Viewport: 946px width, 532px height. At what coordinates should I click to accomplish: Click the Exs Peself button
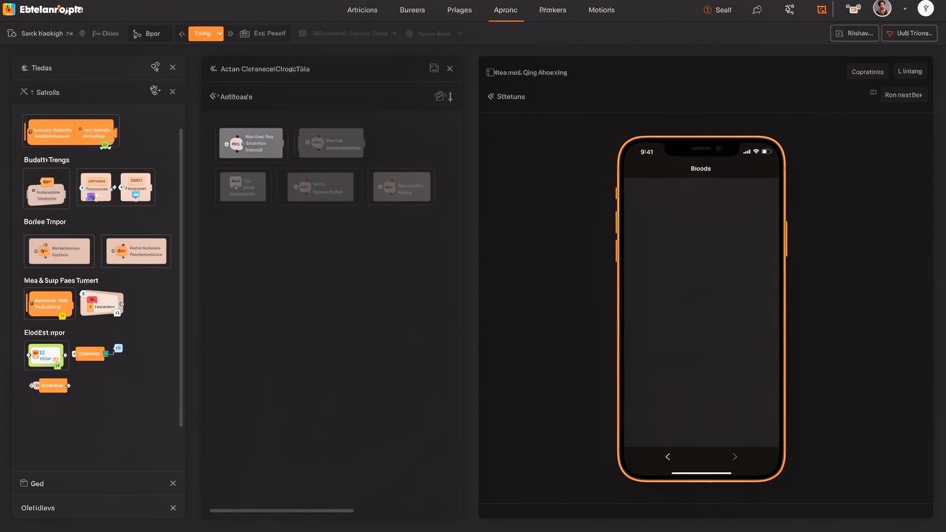click(263, 33)
